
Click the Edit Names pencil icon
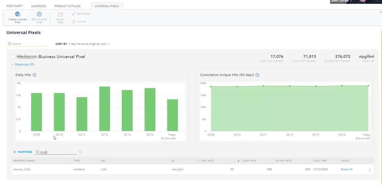[74, 14]
